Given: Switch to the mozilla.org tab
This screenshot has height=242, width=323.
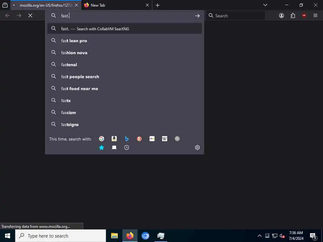Looking at the screenshot, I should (x=46, y=5).
